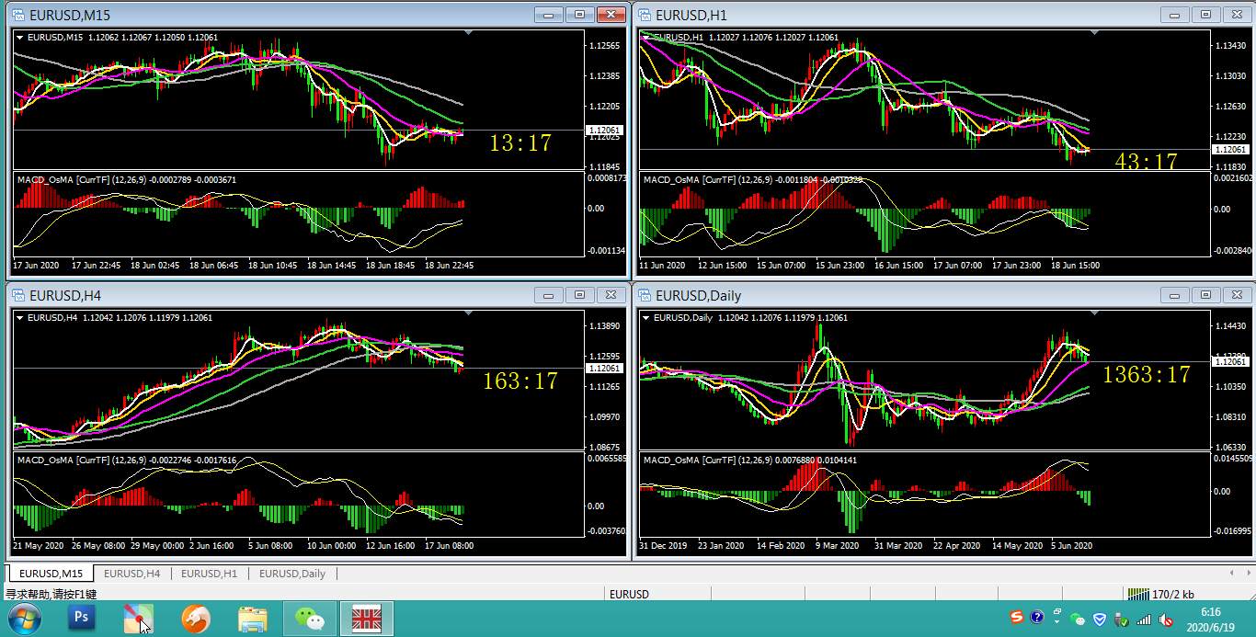1256x637 pixels.
Task: Click the EURUSD,M15 chart window title icon
Action: [x=17, y=15]
